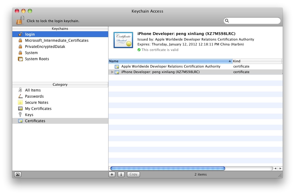Select the System keychain

pos(60,53)
